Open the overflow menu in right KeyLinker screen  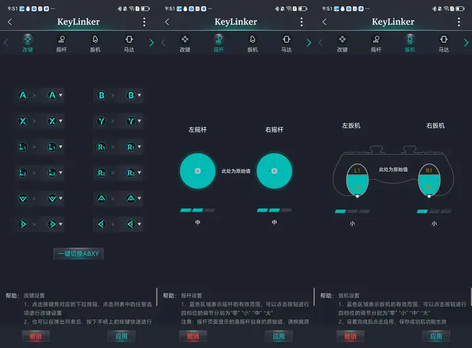459,22
